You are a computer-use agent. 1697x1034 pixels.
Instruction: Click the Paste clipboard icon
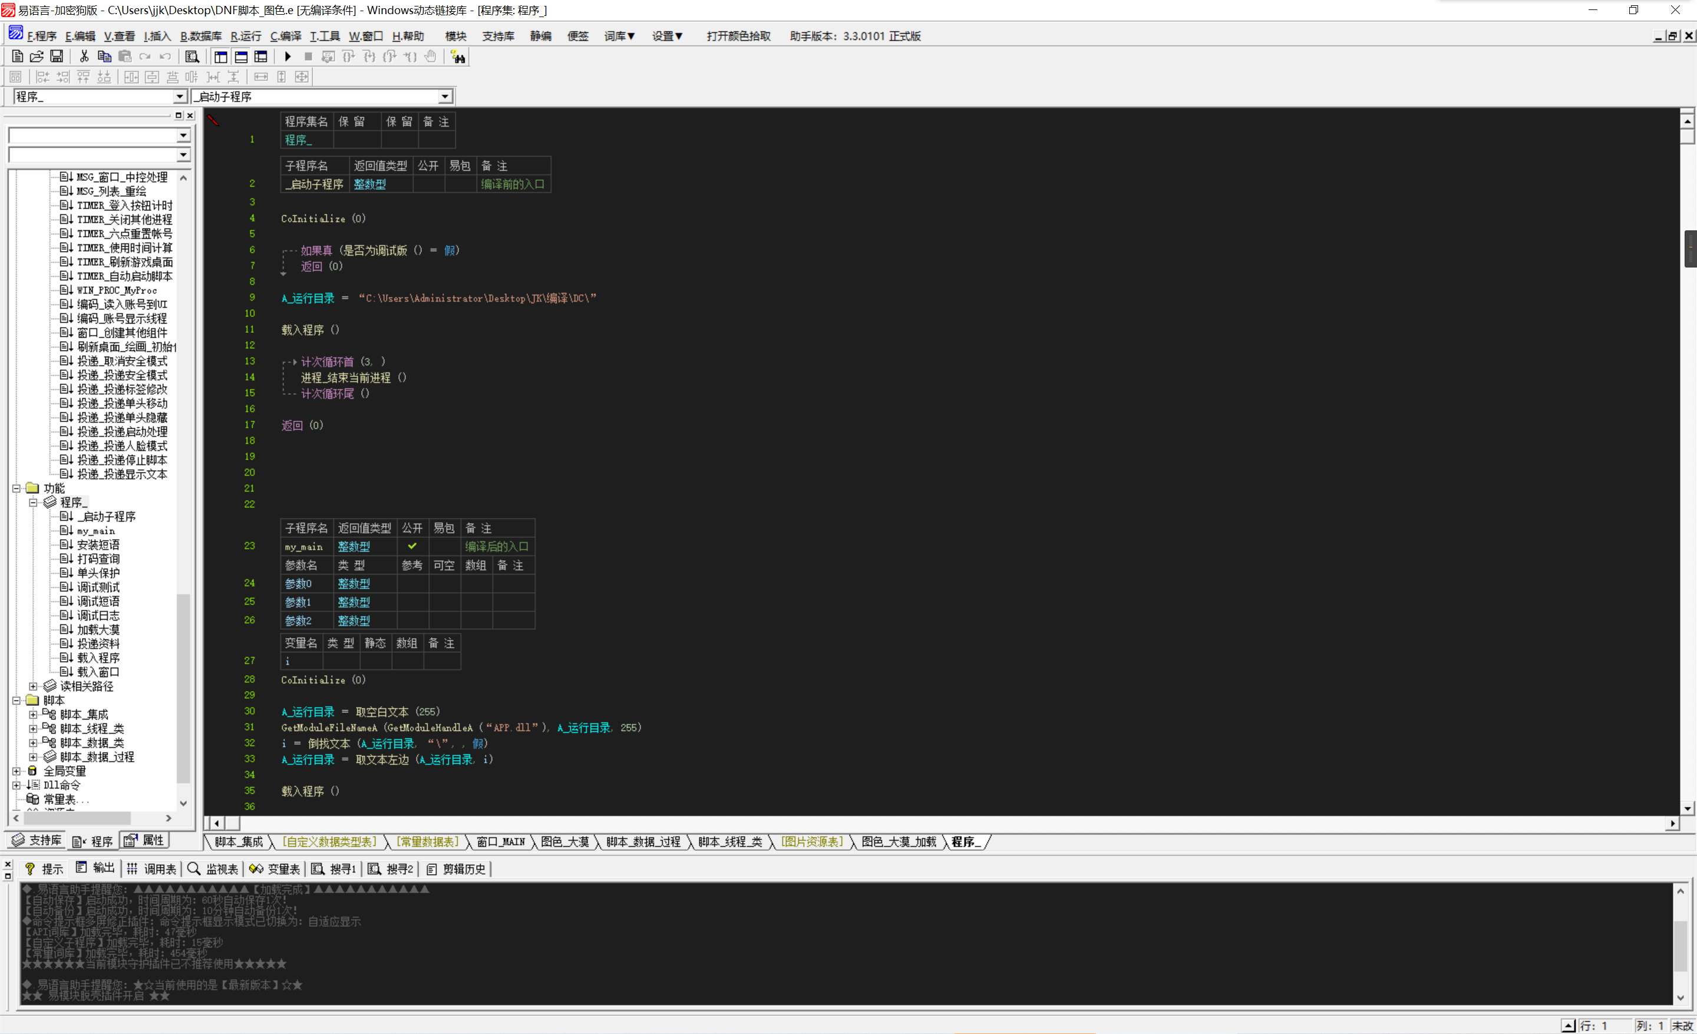point(125,57)
